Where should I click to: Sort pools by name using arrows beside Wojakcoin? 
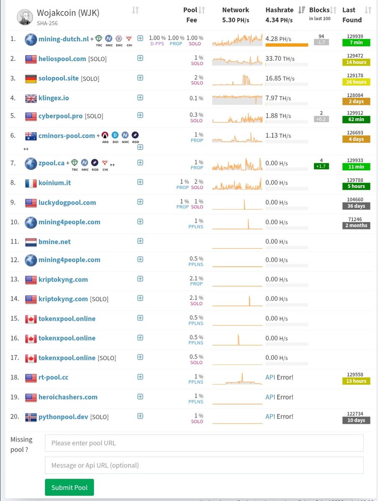point(135,10)
